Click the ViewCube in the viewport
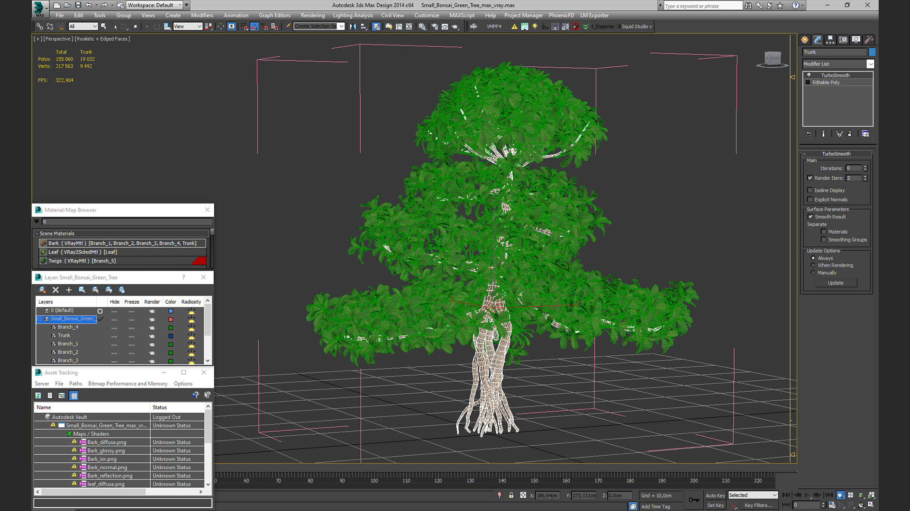Viewport: 910px width, 511px height. [x=773, y=59]
